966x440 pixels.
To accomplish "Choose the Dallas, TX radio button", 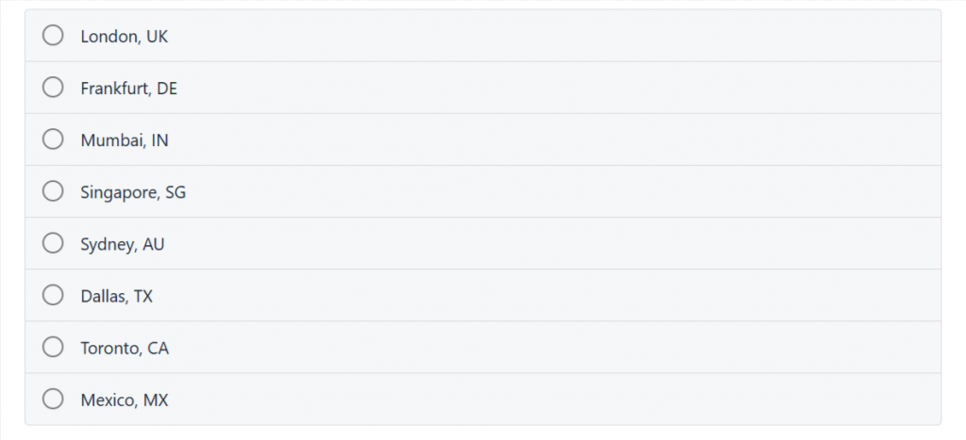I will 53,295.
